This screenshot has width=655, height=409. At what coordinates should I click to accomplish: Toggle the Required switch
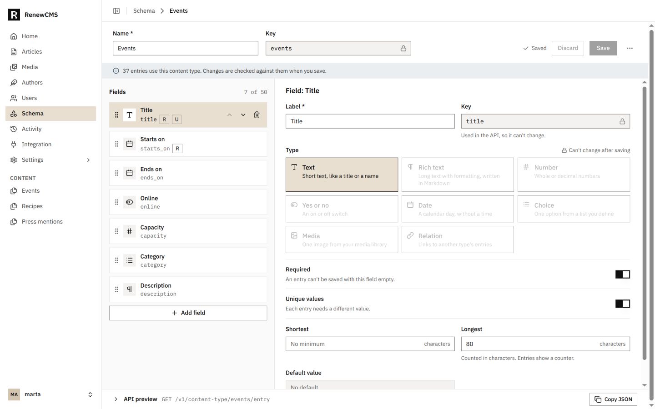(x=623, y=274)
